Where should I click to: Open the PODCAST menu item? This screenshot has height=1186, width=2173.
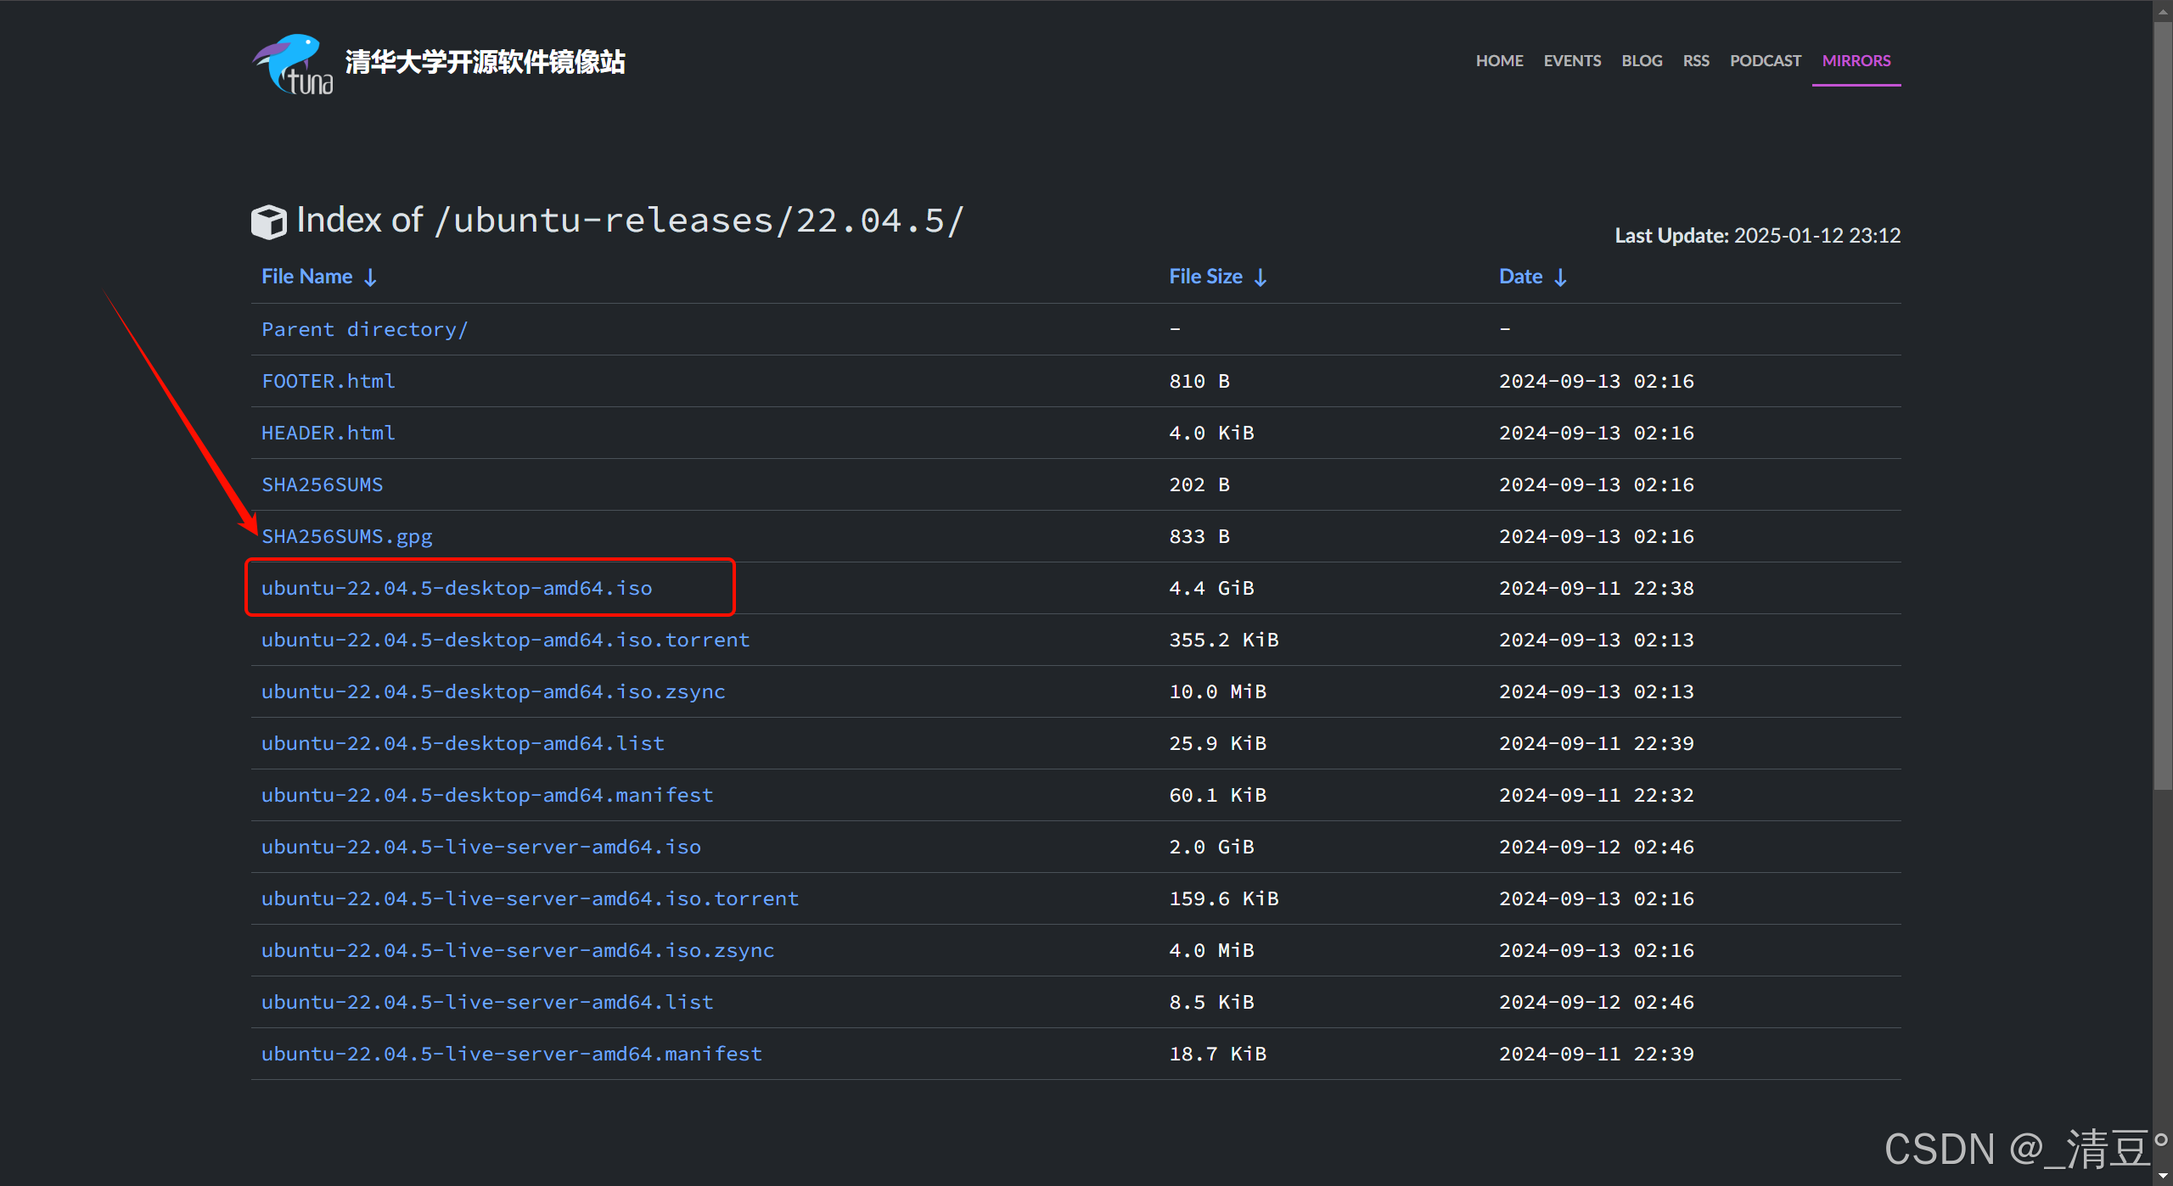point(1766,61)
